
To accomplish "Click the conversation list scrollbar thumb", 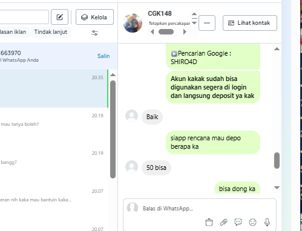I will [x=113, y=129].
